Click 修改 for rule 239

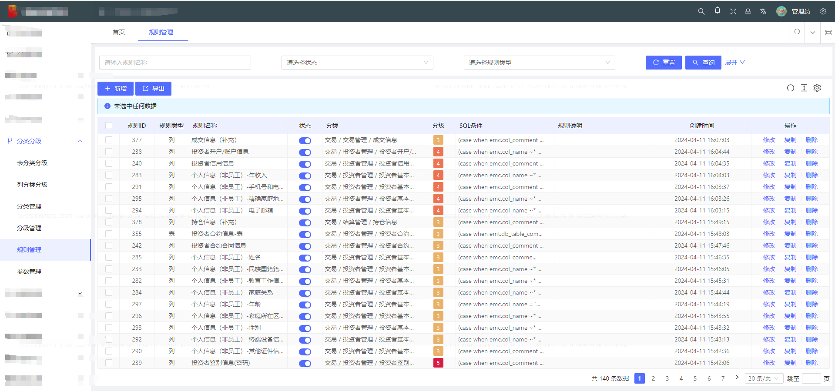pyautogui.click(x=769, y=363)
